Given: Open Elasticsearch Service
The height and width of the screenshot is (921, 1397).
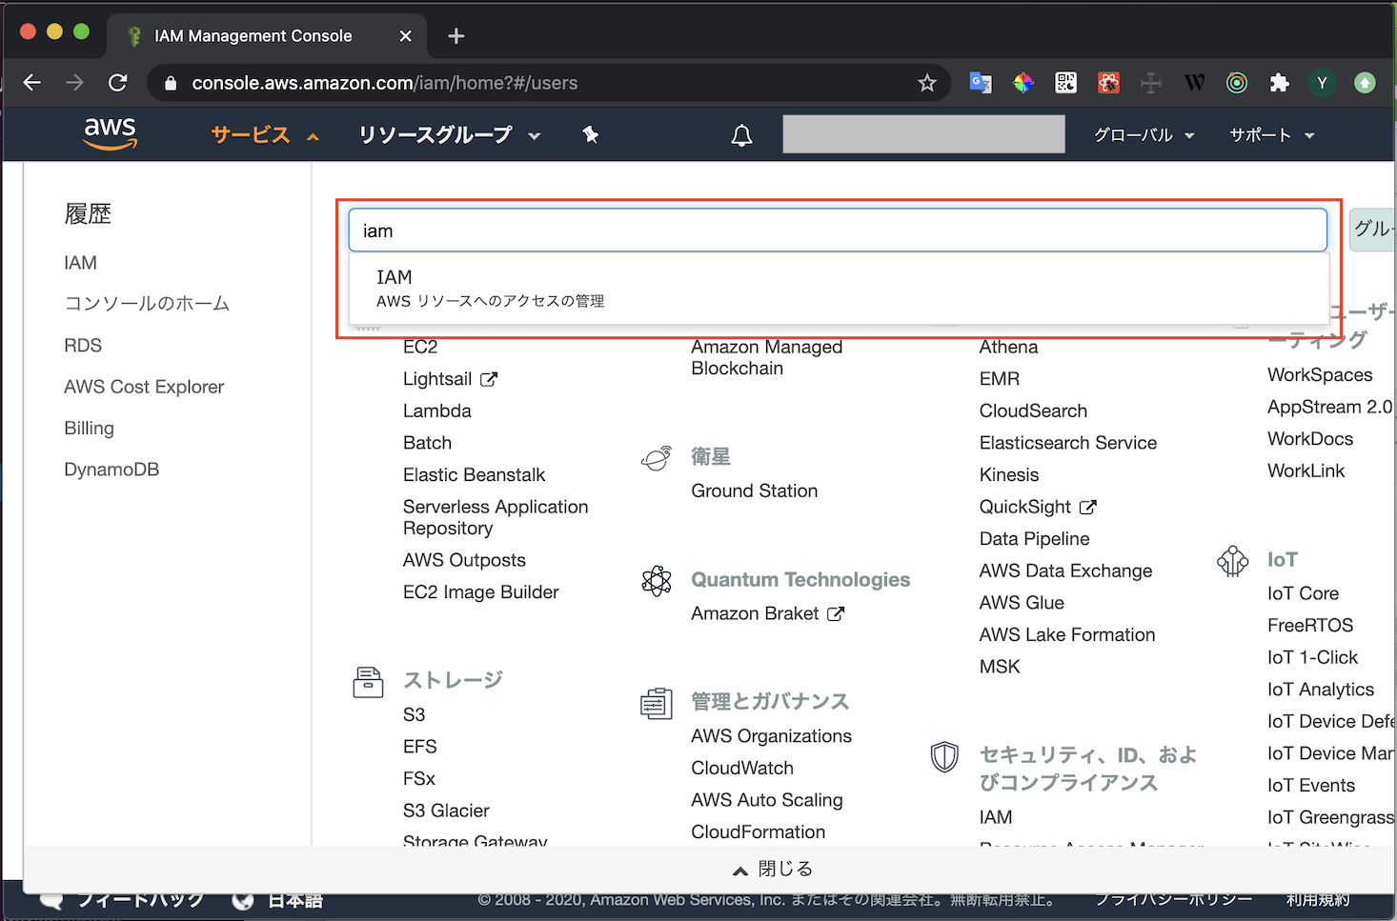Looking at the screenshot, I should pyautogui.click(x=1068, y=443).
